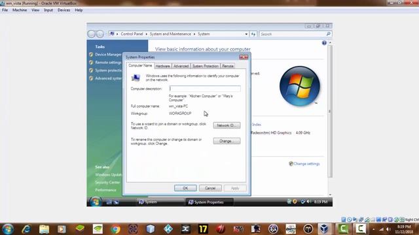Open Internet Explorer from host taskbar
This screenshot has width=419, height=235.
[26, 229]
